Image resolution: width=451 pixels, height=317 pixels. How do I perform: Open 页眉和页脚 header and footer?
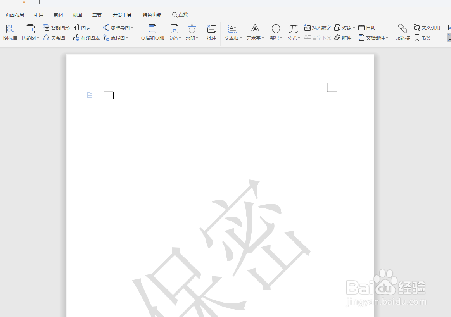[152, 32]
